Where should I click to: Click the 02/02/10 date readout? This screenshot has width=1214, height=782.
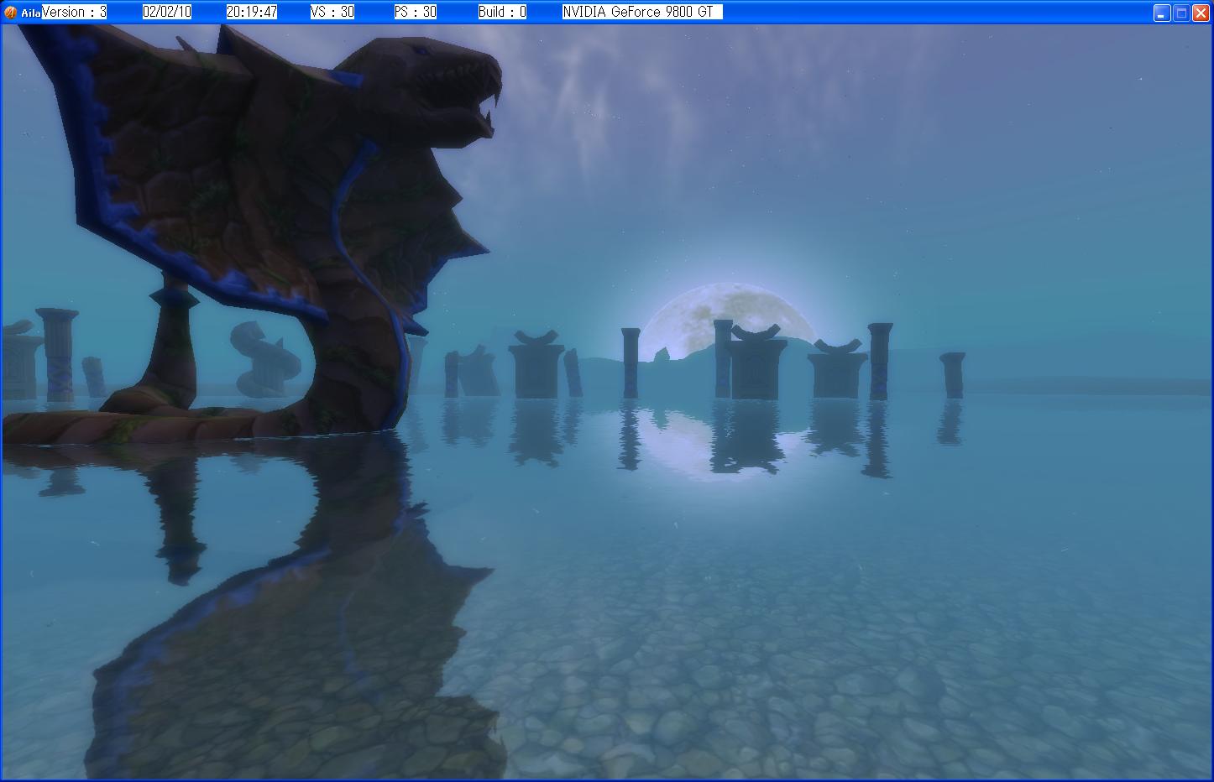tap(167, 12)
